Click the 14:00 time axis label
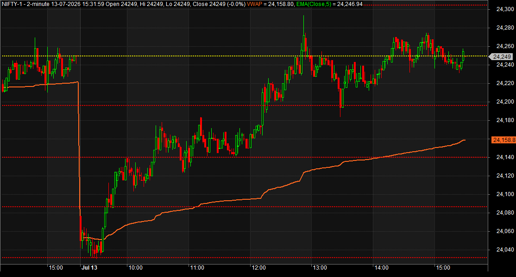 tap(381, 267)
